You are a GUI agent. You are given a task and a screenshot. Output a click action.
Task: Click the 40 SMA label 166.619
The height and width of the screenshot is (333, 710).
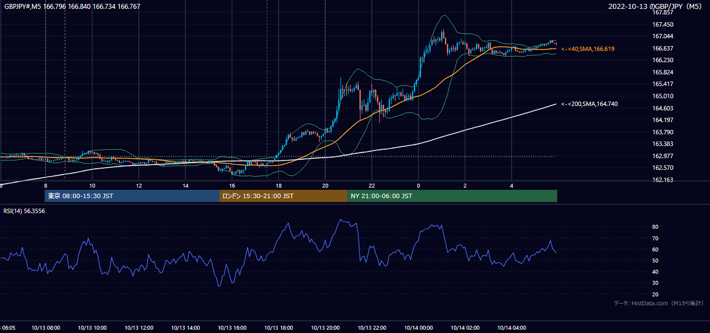pos(588,49)
